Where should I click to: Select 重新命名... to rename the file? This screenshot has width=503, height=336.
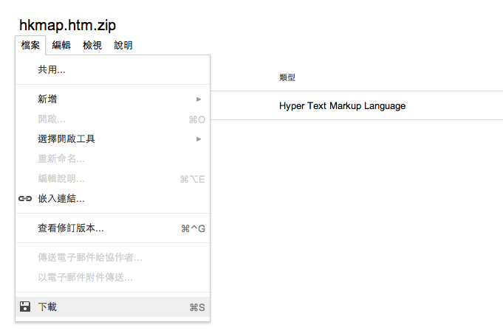coord(61,158)
